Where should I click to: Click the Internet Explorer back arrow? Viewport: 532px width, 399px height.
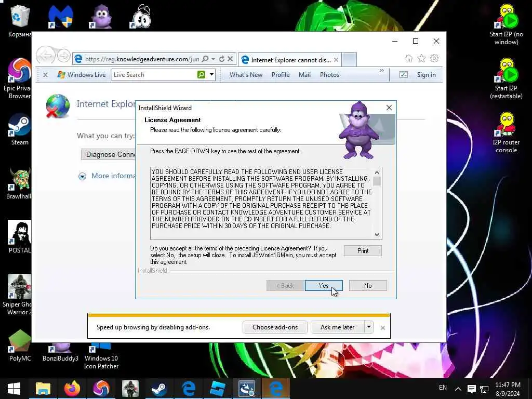(x=46, y=55)
